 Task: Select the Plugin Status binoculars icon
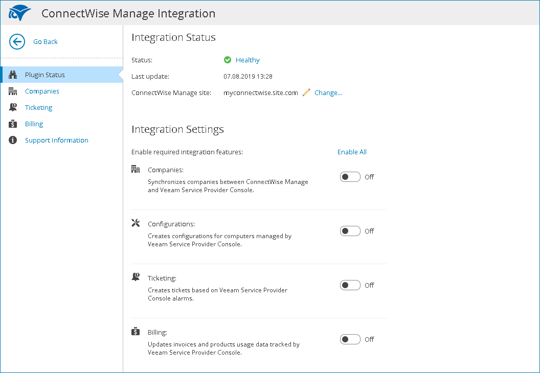click(12, 74)
